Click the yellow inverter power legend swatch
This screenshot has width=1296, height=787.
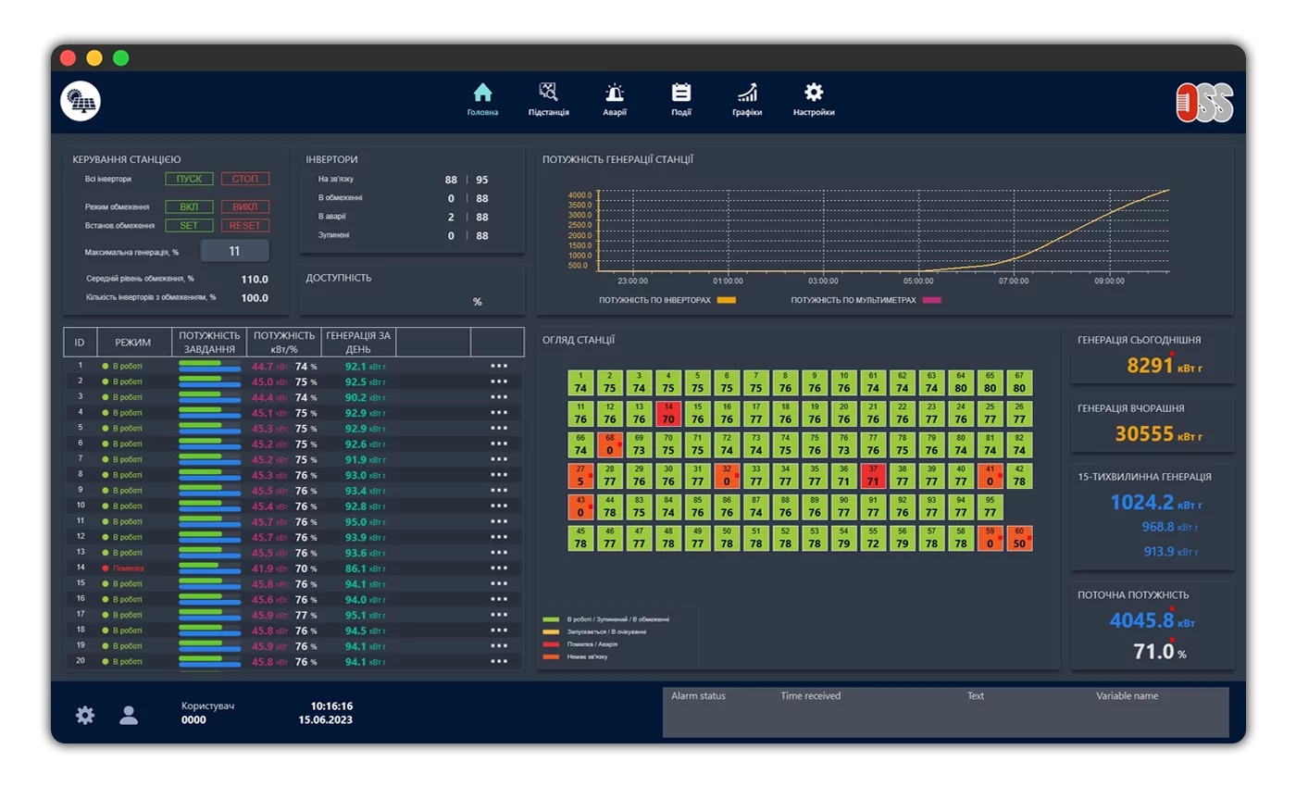click(x=727, y=300)
